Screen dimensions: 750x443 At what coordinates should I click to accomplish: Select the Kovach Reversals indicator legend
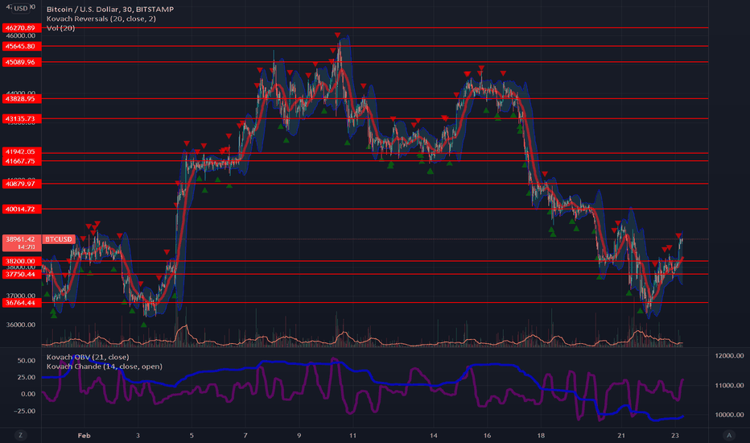tap(101, 19)
